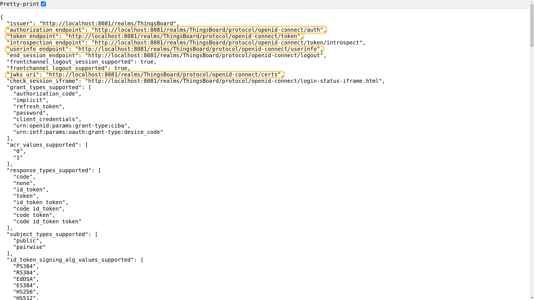Click the highlighted userinfo_endpoint line
Screen dimensions: 534x300
click(164, 49)
